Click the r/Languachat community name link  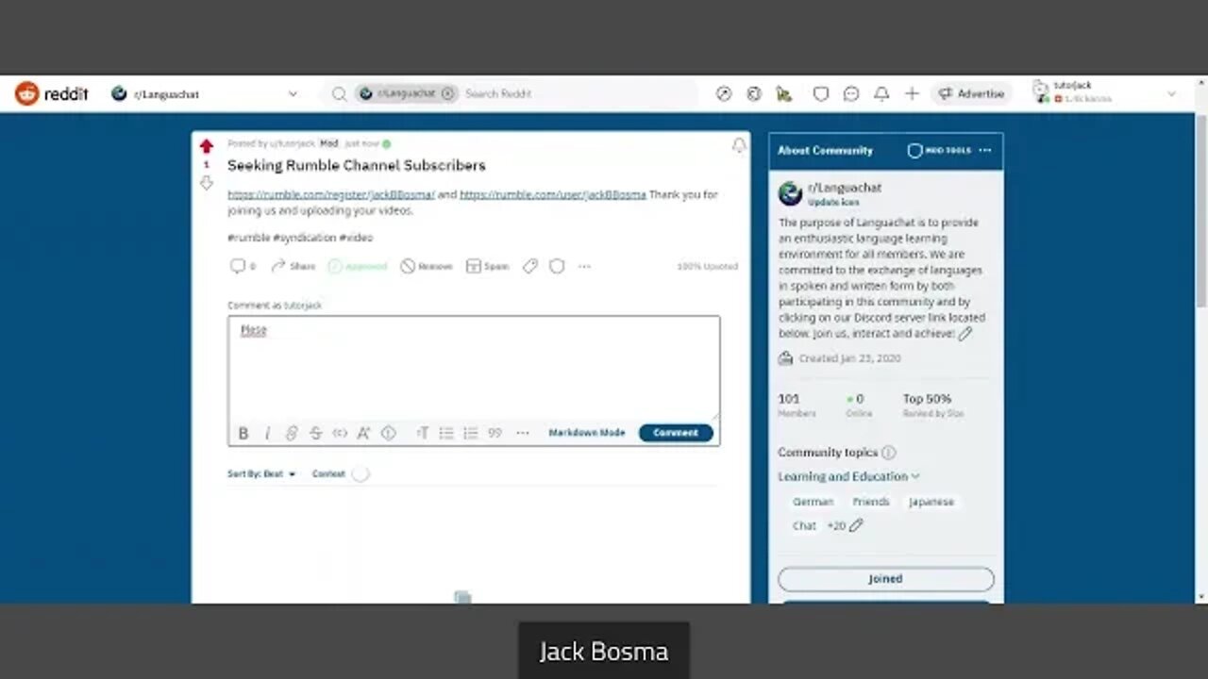point(844,187)
